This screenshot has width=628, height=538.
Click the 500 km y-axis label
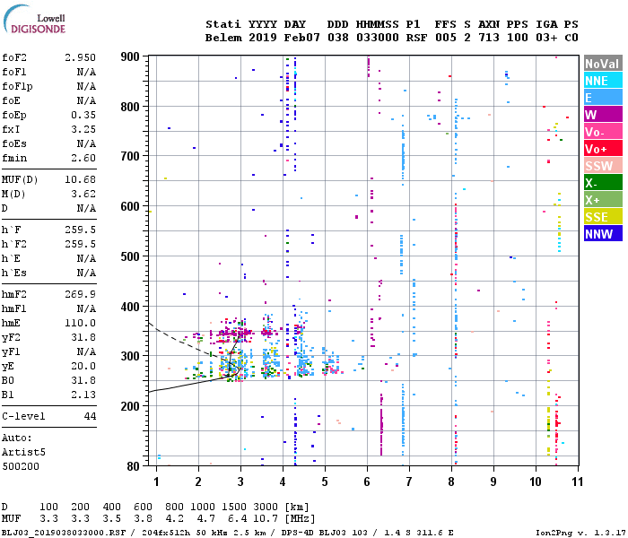tap(130, 256)
